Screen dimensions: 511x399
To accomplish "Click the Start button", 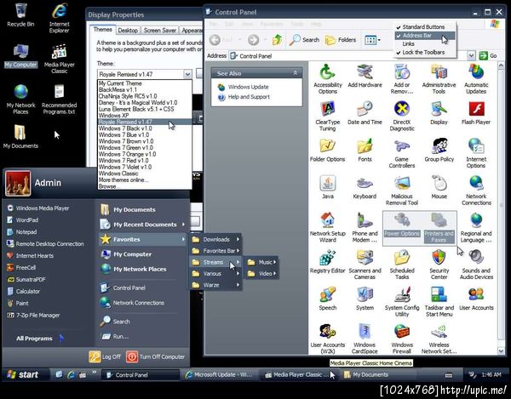I will pos(26,374).
